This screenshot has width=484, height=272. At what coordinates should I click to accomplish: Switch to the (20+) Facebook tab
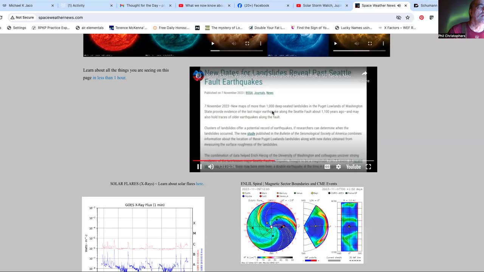click(263, 6)
